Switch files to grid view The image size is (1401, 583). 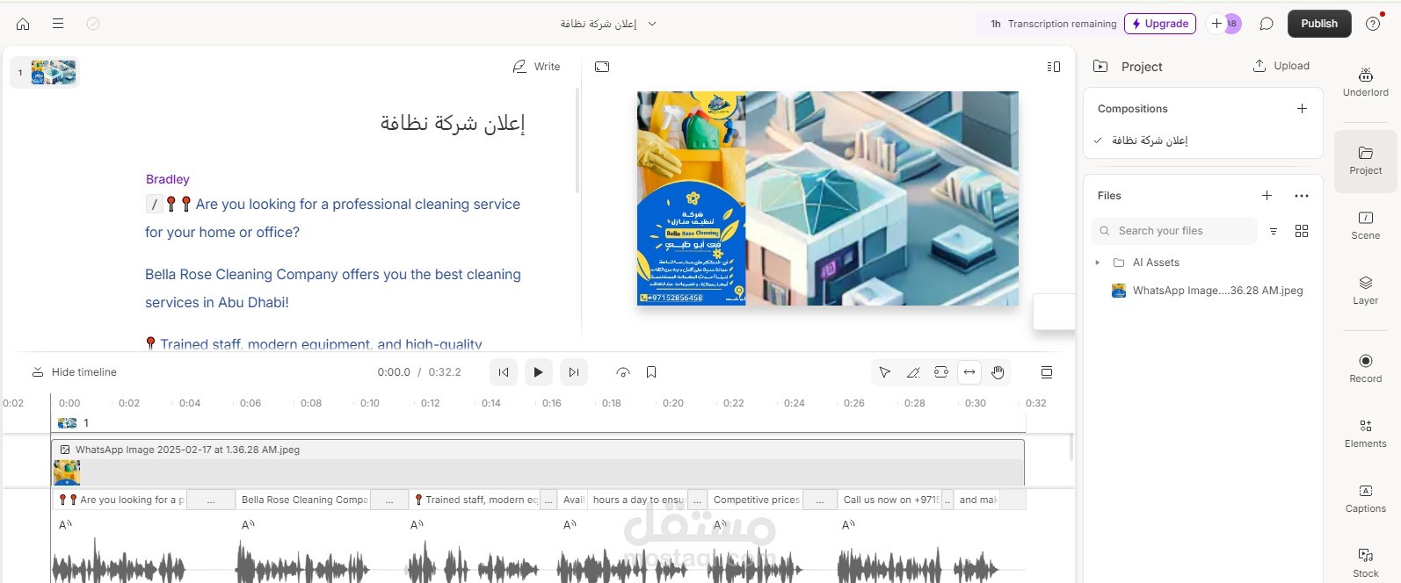point(1302,231)
